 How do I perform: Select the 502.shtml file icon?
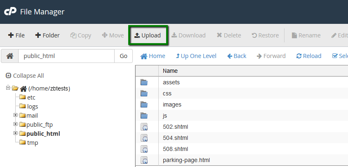pos(144,127)
